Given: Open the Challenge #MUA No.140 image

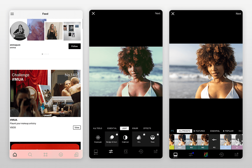Looking at the screenshot, I should 45,93.
